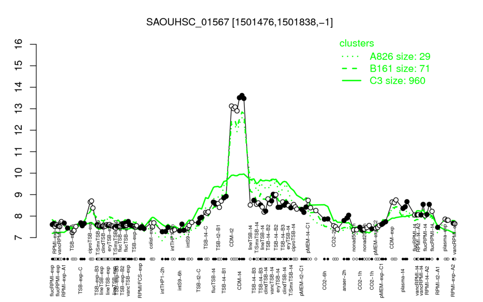Click y-axis tick label 12
This screenshot has height=302, width=483.
pos(19,130)
